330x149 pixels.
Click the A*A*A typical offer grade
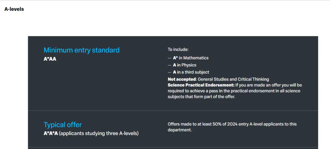[x=51, y=133]
